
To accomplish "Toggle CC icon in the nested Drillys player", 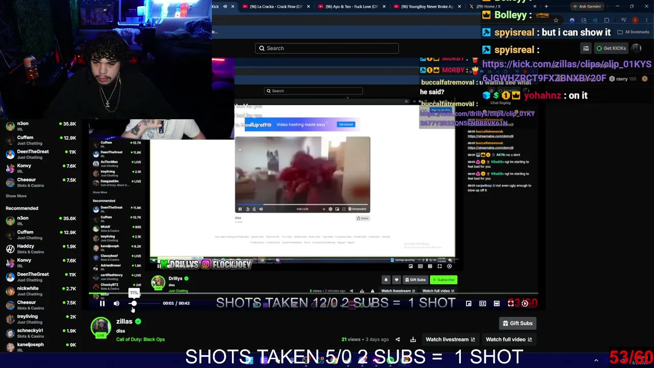I will pyautogui.click(x=421, y=266).
